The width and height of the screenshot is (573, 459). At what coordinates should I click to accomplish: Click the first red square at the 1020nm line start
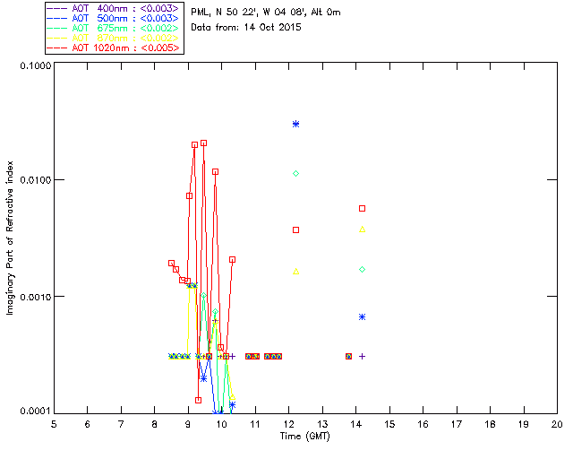click(x=171, y=264)
